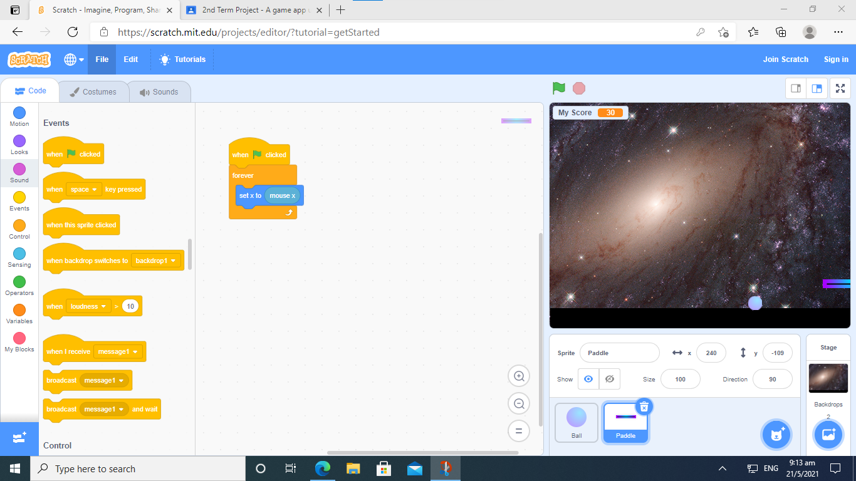
Task: Show the sprite with the eye icon
Action: [x=588, y=379]
